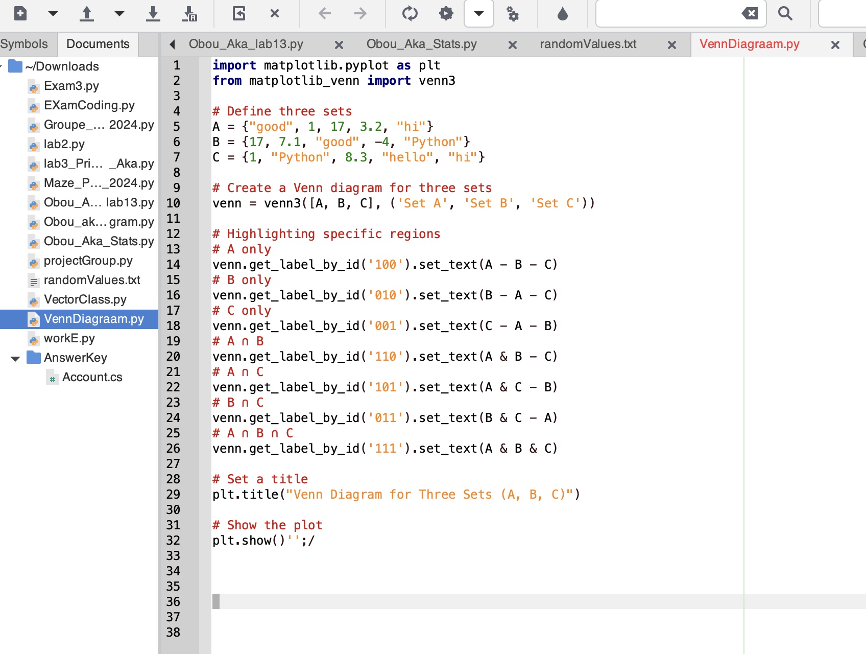This screenshot has height=654, width=866.
Task: Switch to the Obou_Aka_Stats.py tab
Action: 421,44
